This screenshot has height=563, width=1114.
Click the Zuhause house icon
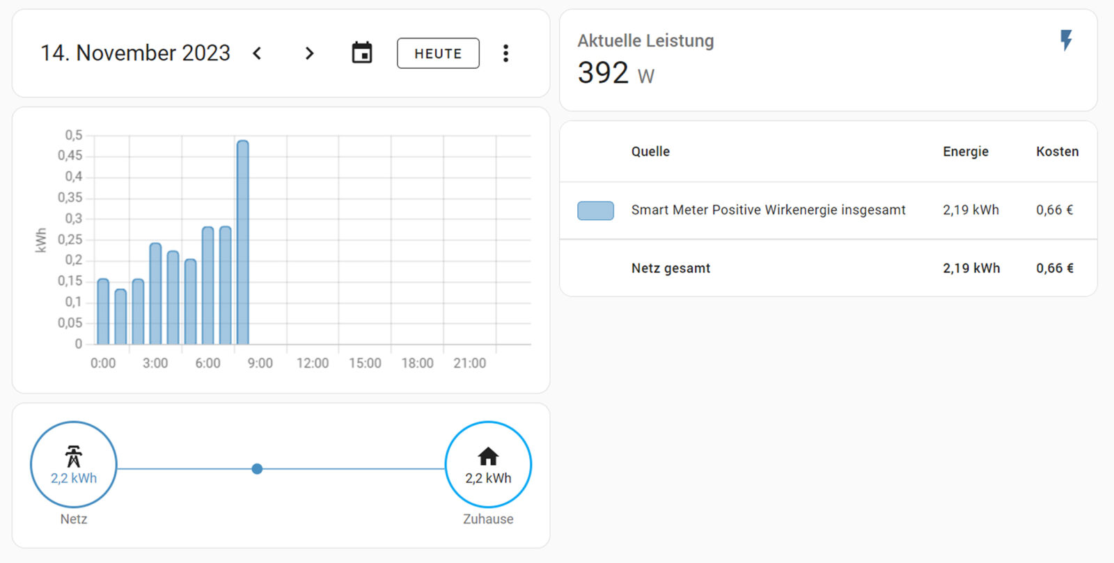click(x=488, y=457)
